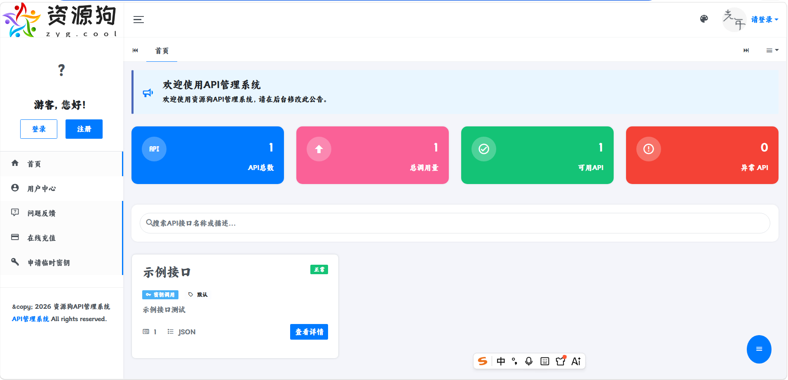Click the search magnifier icon
Screen dimensions: 788x380
pos(149,223)
